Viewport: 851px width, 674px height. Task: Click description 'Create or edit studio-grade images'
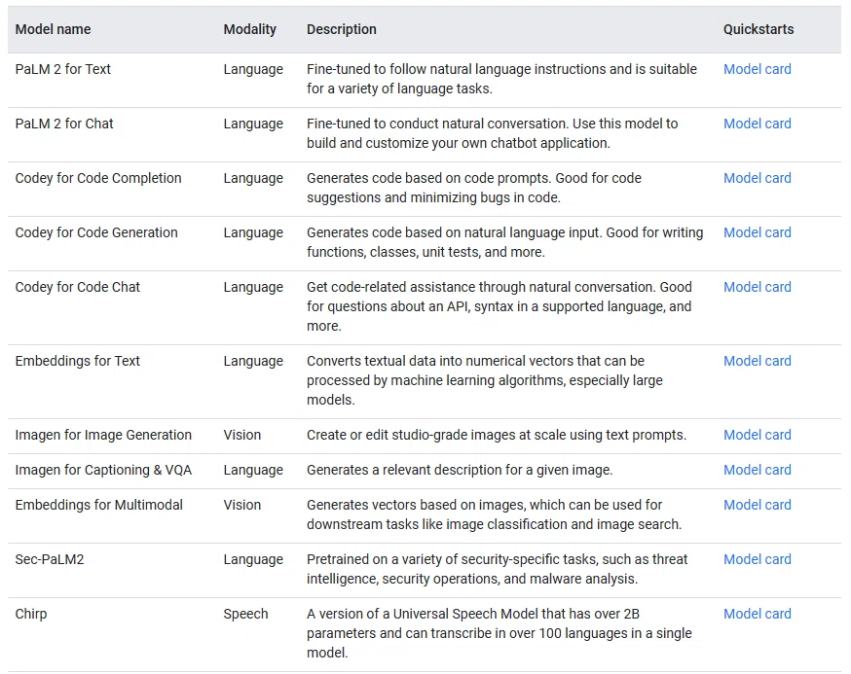click(497, 435)
